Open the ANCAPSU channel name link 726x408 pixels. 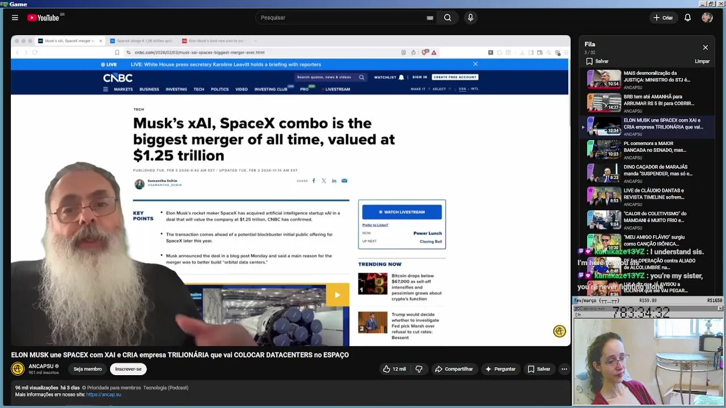pos(41,366)
